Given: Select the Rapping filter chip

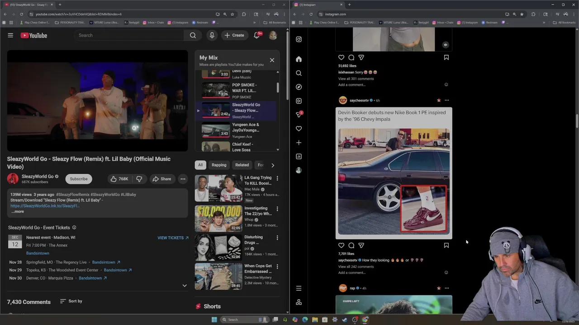Looking at the screenshot, I should pos(219,165).
